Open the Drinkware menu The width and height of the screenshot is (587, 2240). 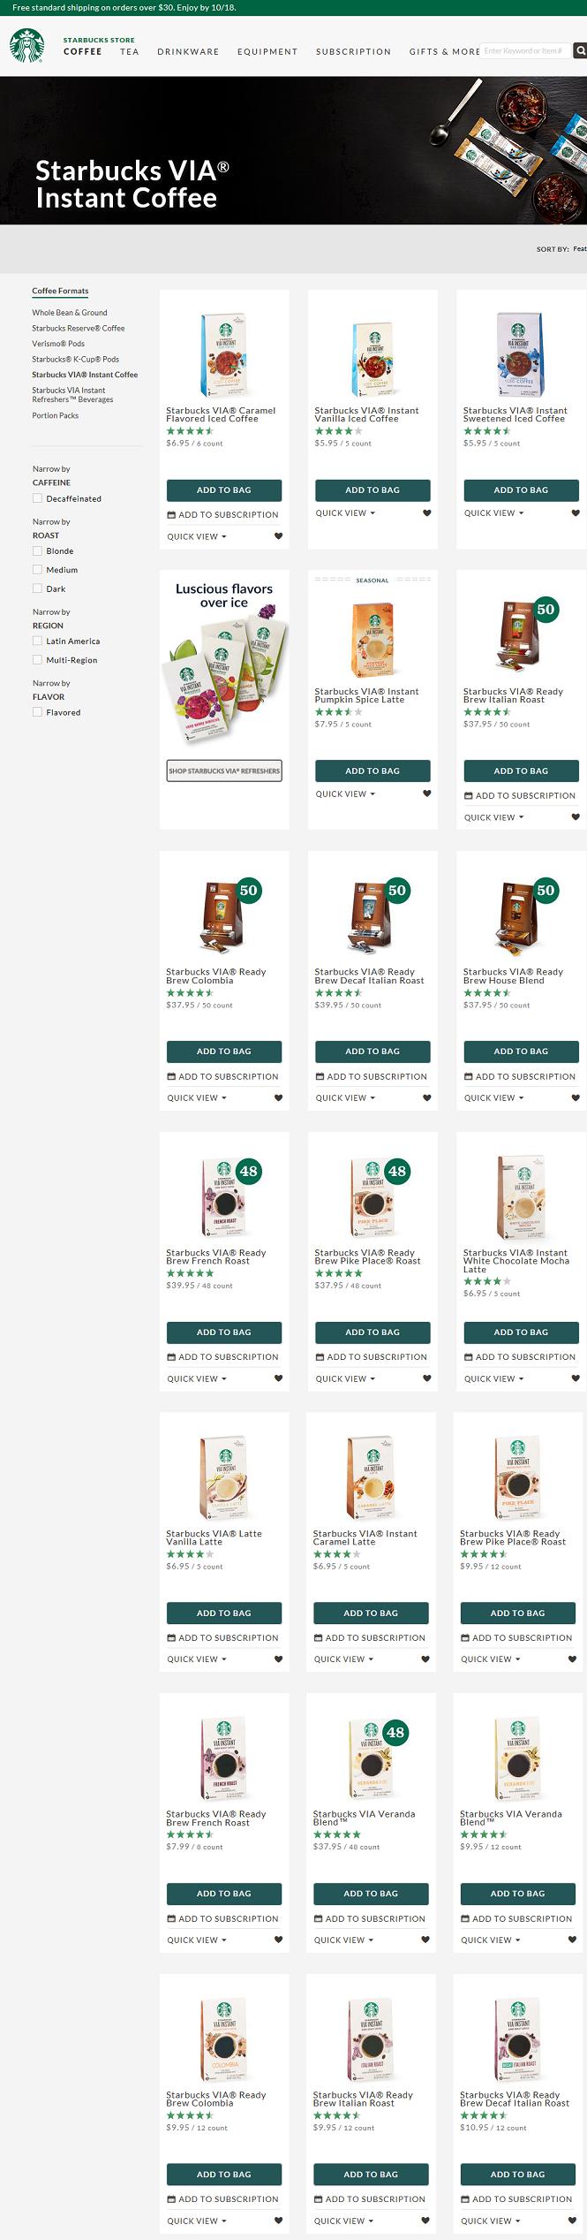(188, 52)
